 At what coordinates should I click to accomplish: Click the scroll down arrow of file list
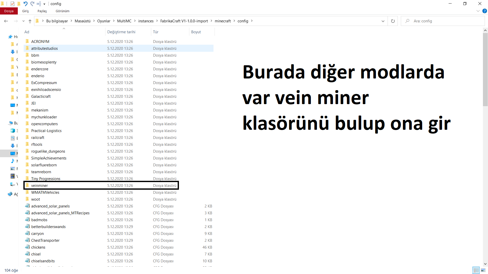click(x=485, y=264)
